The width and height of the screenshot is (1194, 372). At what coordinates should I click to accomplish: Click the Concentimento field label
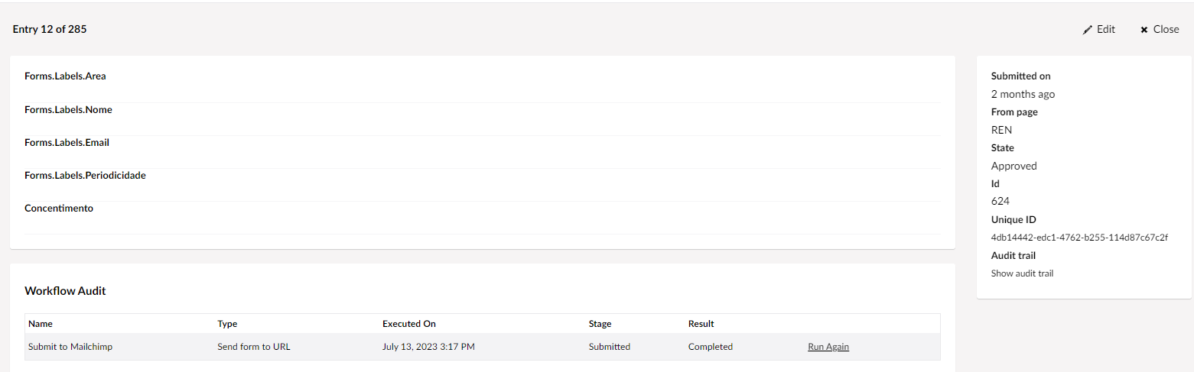[59, 209]
